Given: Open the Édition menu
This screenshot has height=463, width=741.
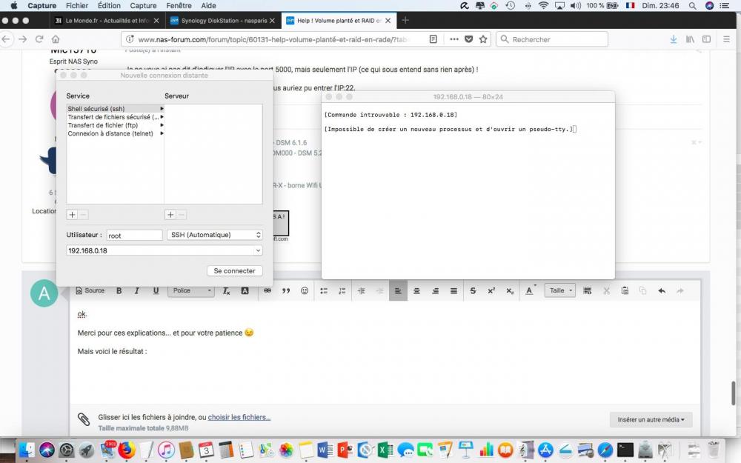Looking at the screenshot, I should coord(109,6).
